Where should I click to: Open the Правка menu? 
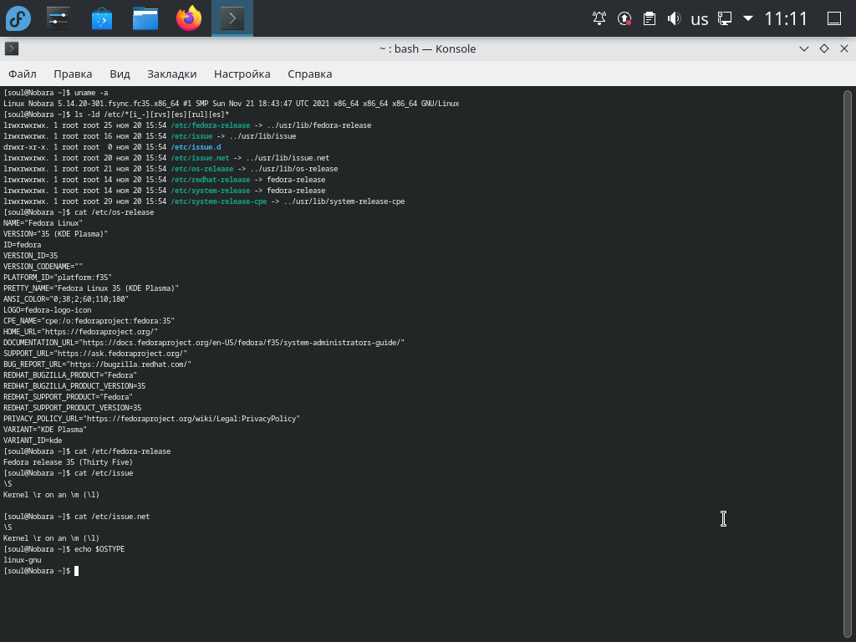[x=73, y=74]
